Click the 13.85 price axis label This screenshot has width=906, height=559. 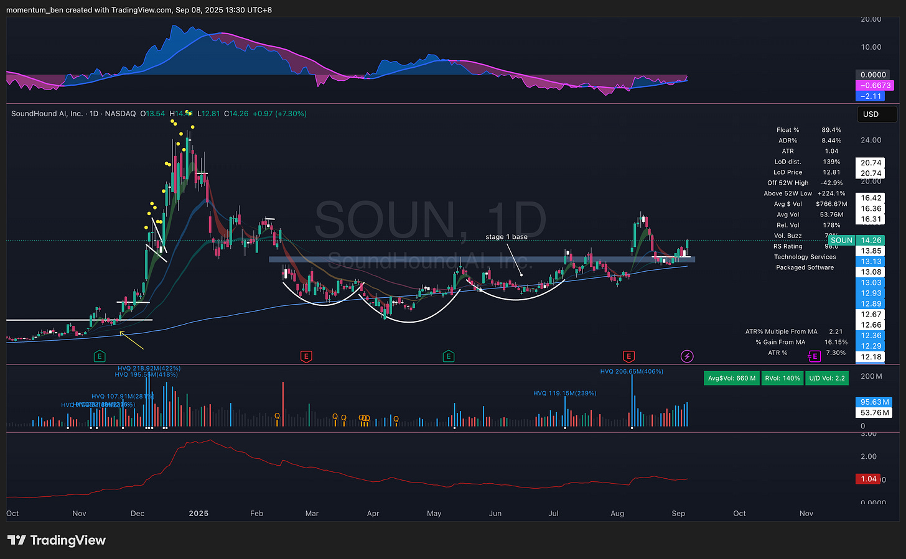click(x=871, y=251)
